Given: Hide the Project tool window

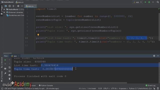Looking at the screenshot, I should coord(22,6).
